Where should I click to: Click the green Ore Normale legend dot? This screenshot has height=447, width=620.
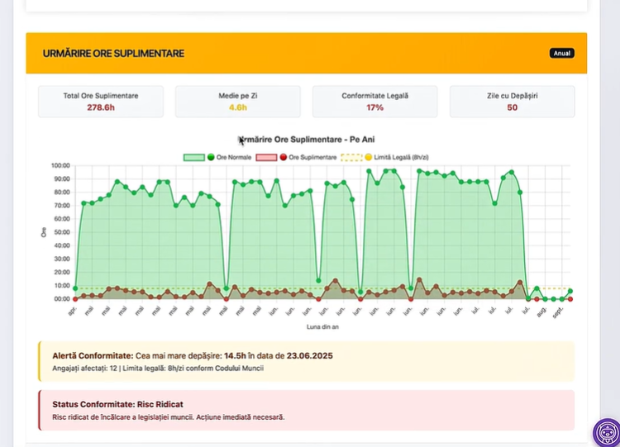tap(210, 157)
